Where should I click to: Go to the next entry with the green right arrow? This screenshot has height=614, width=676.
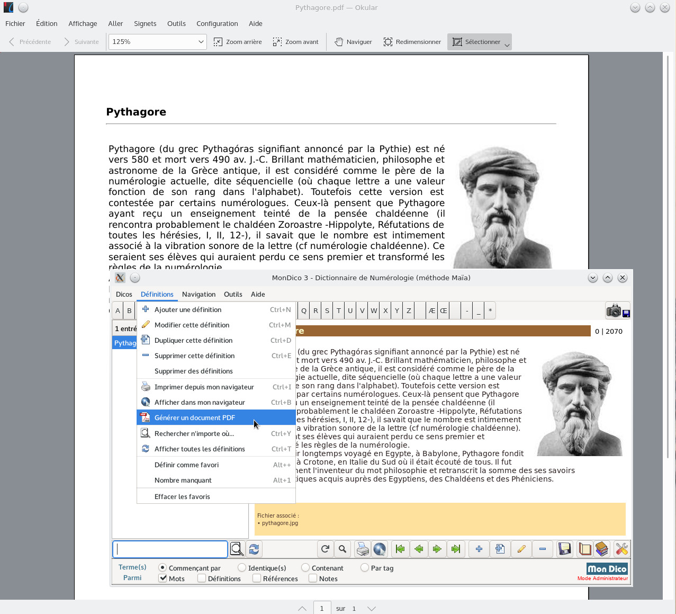coord(437,549)
